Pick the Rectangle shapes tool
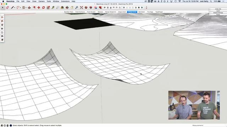This screenshot has height=127, width=227. coord(23,7)
